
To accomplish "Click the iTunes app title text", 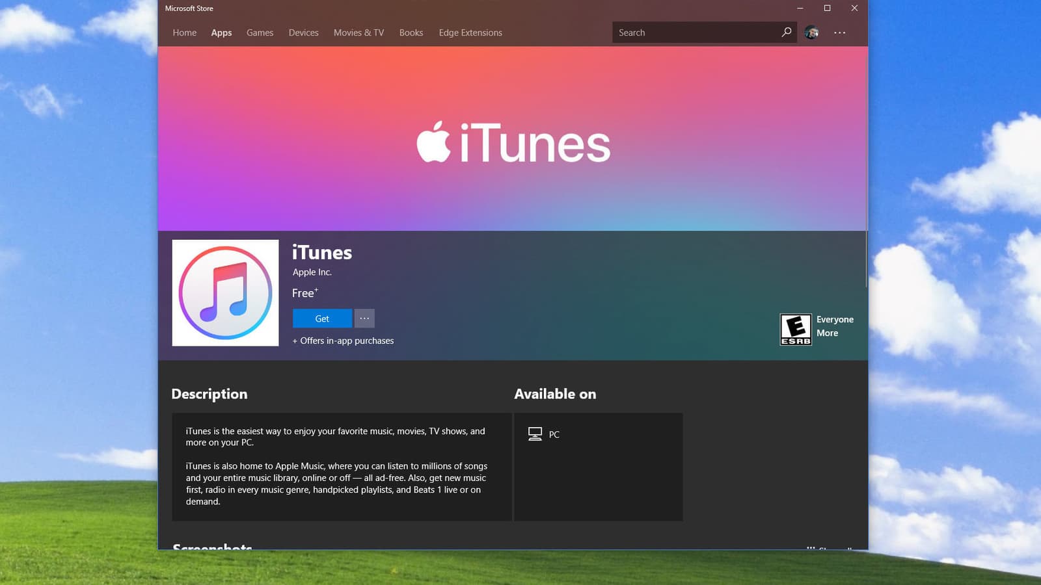I will tap(322, 252).
